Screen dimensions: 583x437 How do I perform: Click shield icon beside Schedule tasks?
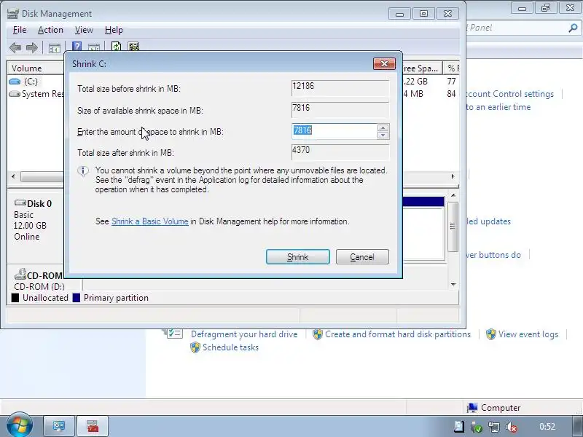[x=195, y=347]
